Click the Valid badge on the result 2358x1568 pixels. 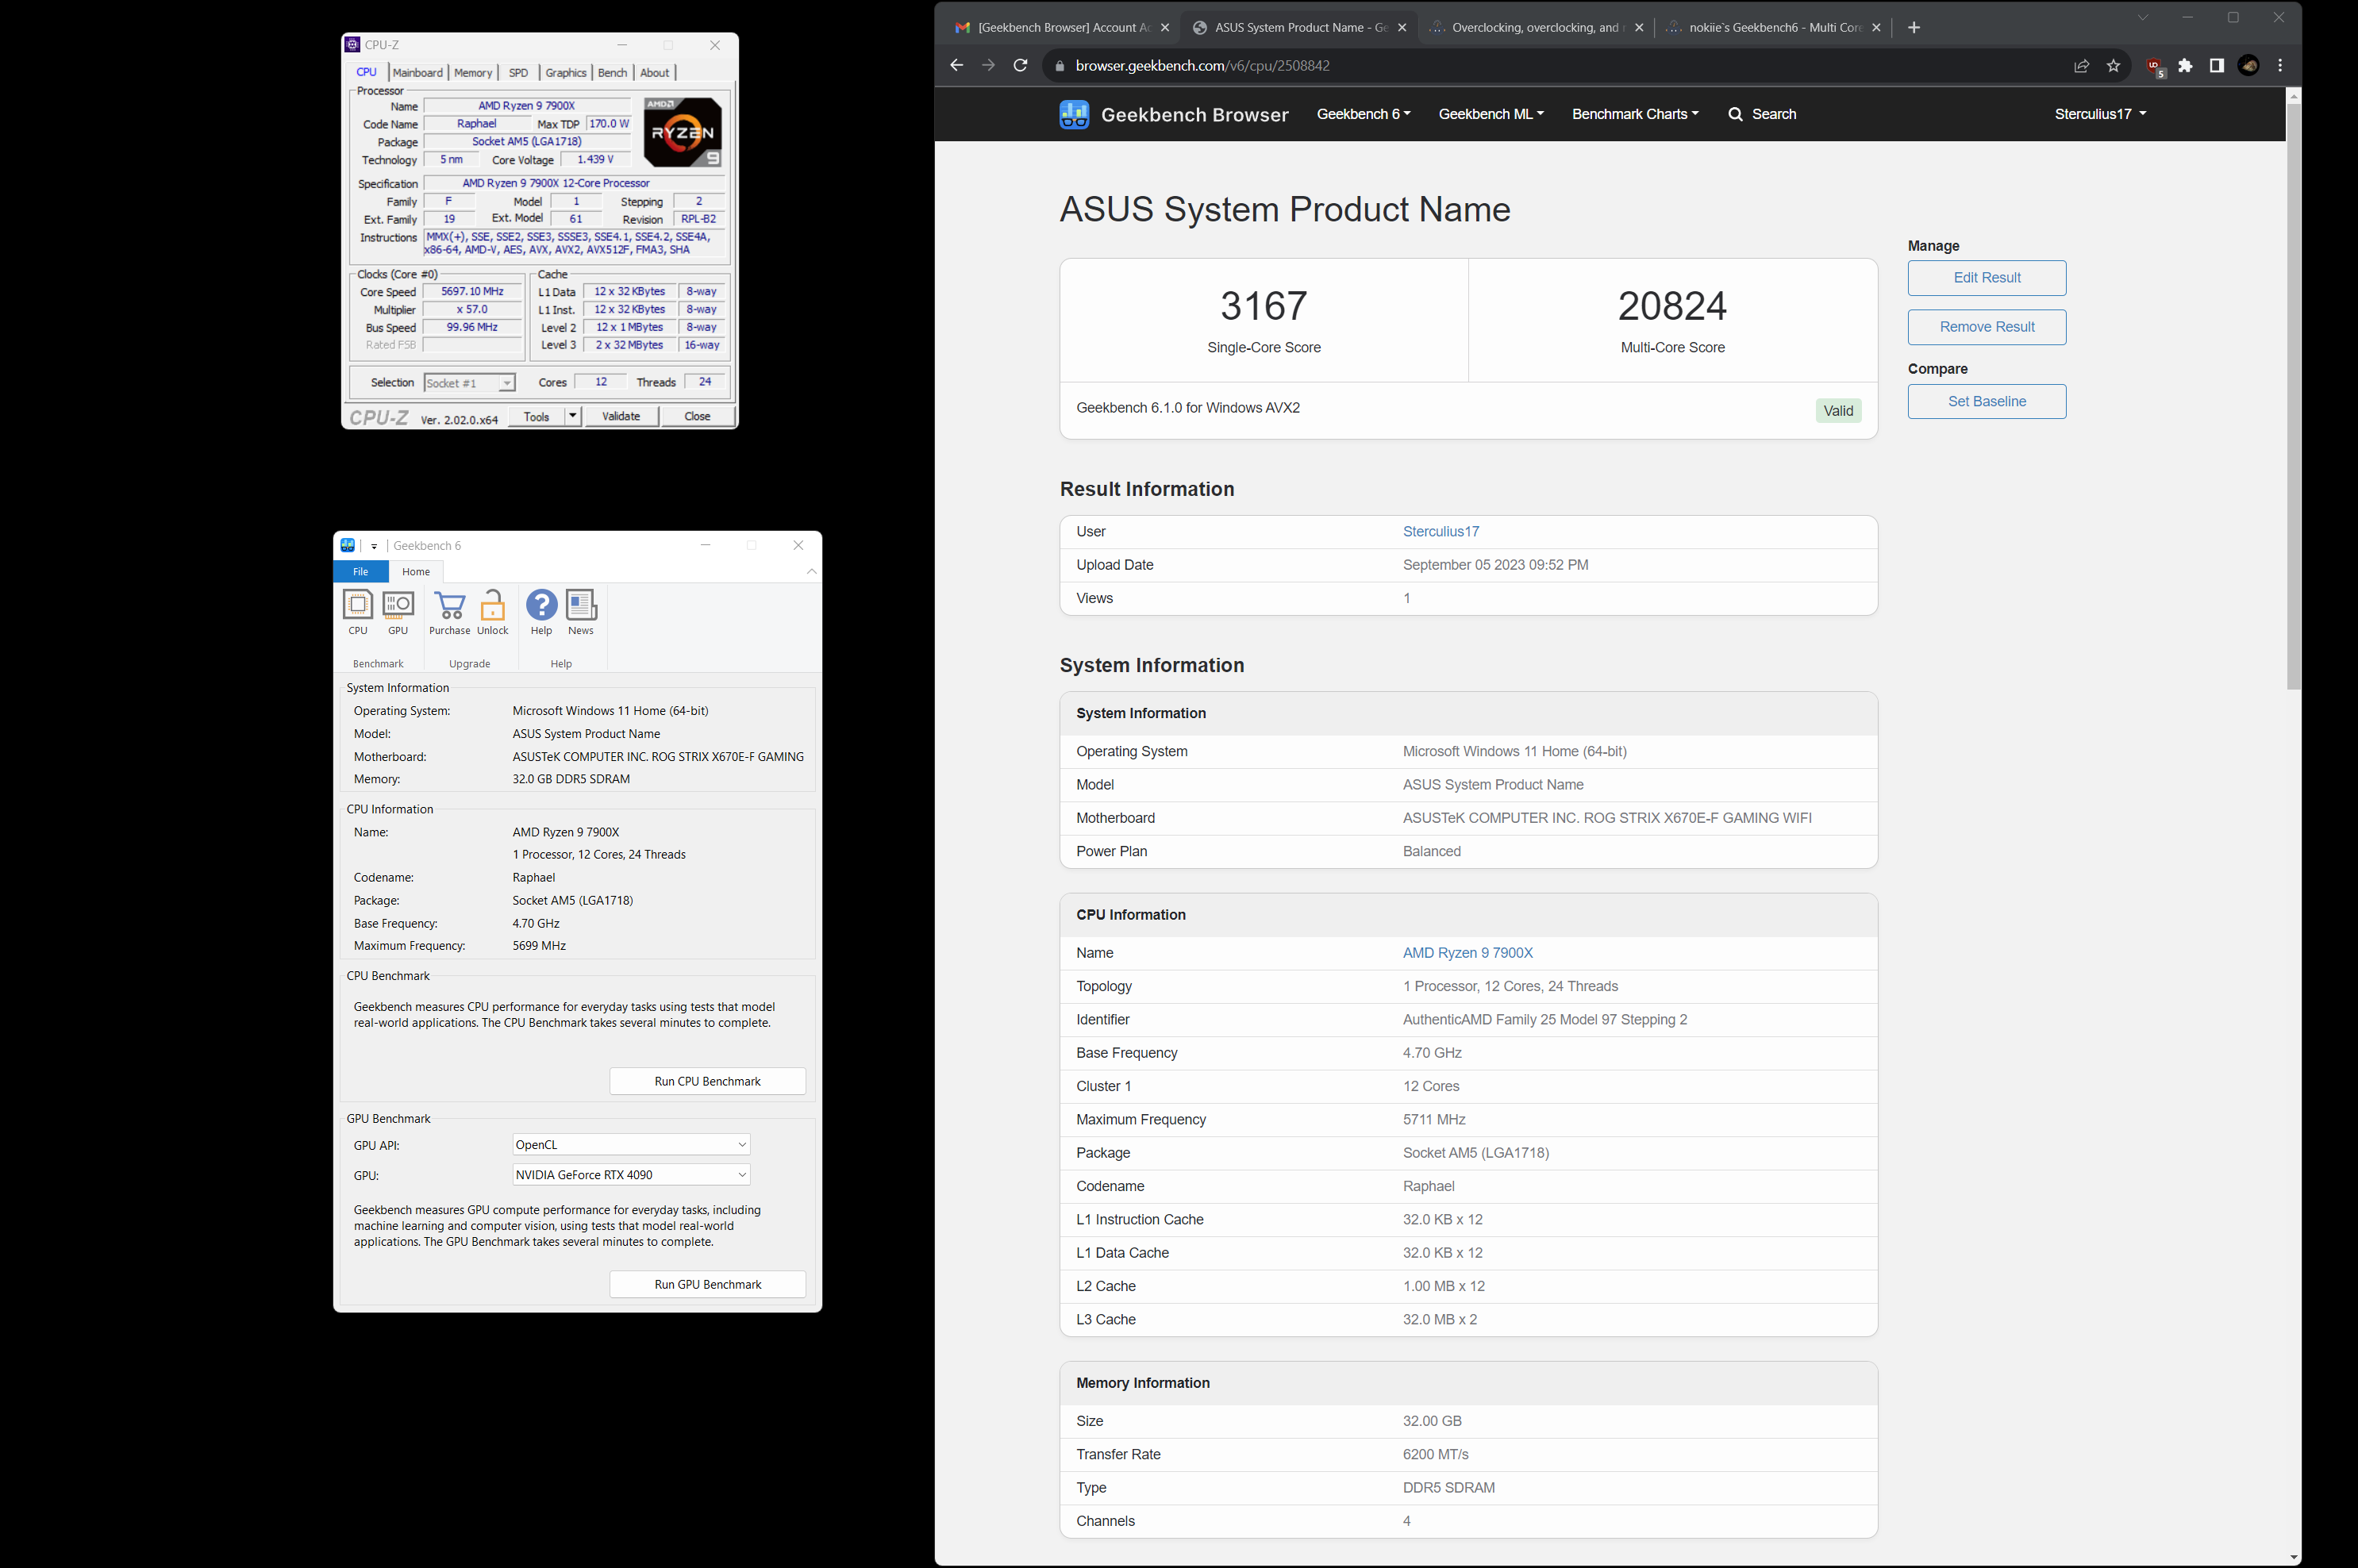point(1838,410)
